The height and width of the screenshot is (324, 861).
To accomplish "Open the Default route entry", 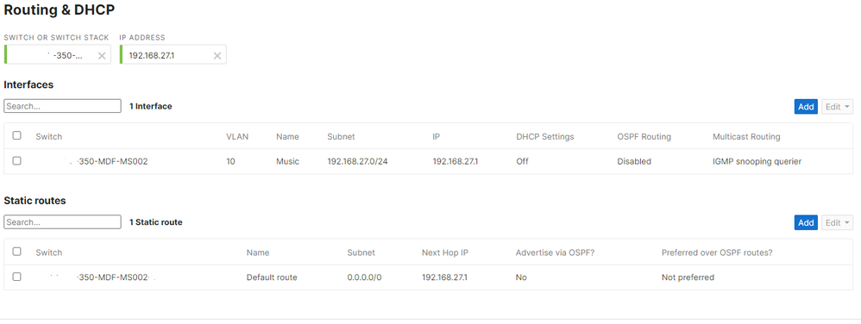I will (272, 277).
